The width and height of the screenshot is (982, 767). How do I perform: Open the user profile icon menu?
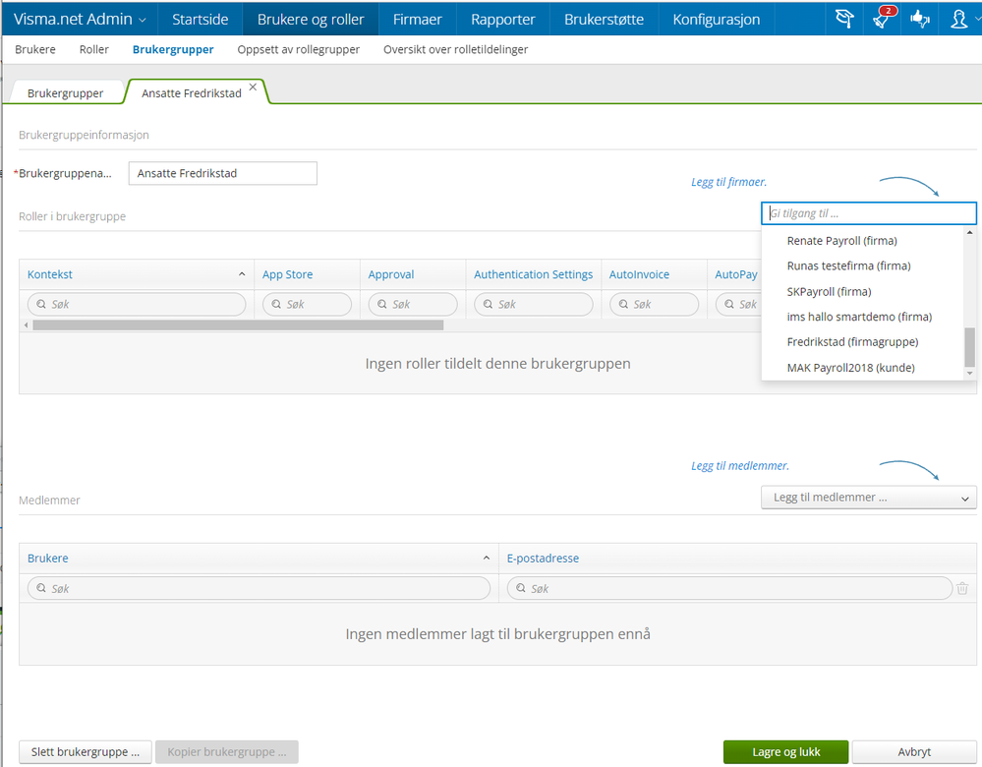tap(958, 19)
